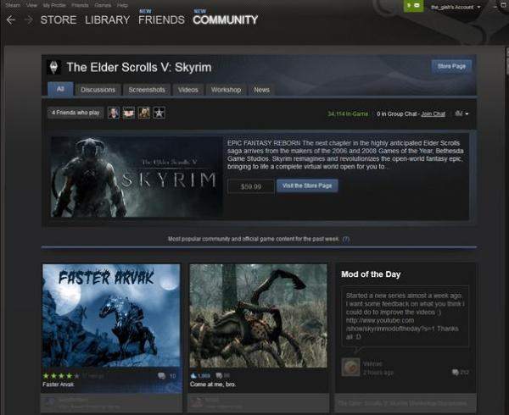Click the forward arrow navigation icon

tap(28, 19)
